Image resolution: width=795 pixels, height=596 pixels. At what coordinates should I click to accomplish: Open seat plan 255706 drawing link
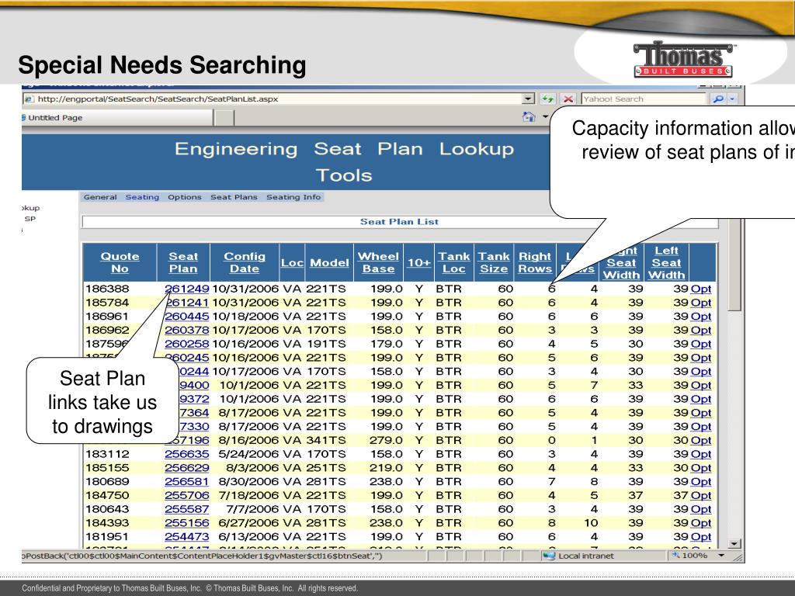pyautogui.click(x=186, y=495)
